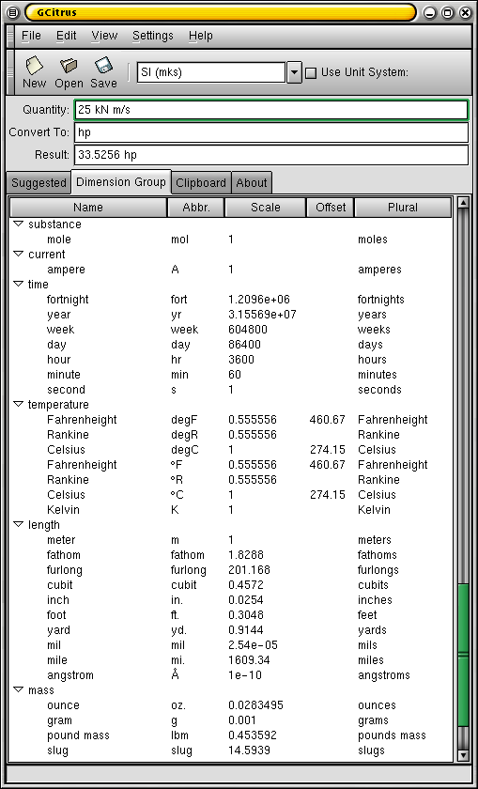Open the Settings menu
Screen dimensions: 478x789
153,36
